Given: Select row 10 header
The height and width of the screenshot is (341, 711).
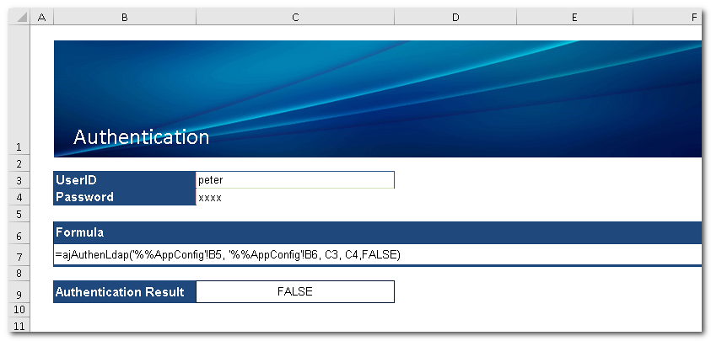Looking at the screenshot, I should pyautogui.click(x=20, y=310).
